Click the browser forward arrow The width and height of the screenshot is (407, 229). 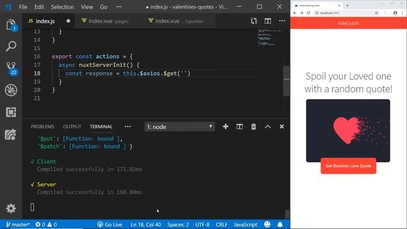[301, 13]
